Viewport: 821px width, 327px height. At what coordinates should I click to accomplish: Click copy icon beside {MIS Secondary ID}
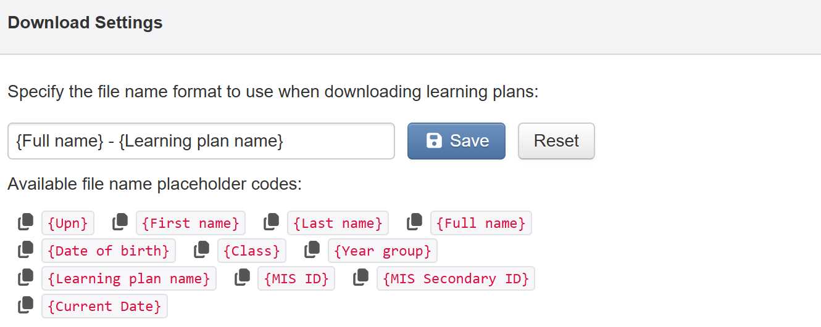(x=360, y=277)
